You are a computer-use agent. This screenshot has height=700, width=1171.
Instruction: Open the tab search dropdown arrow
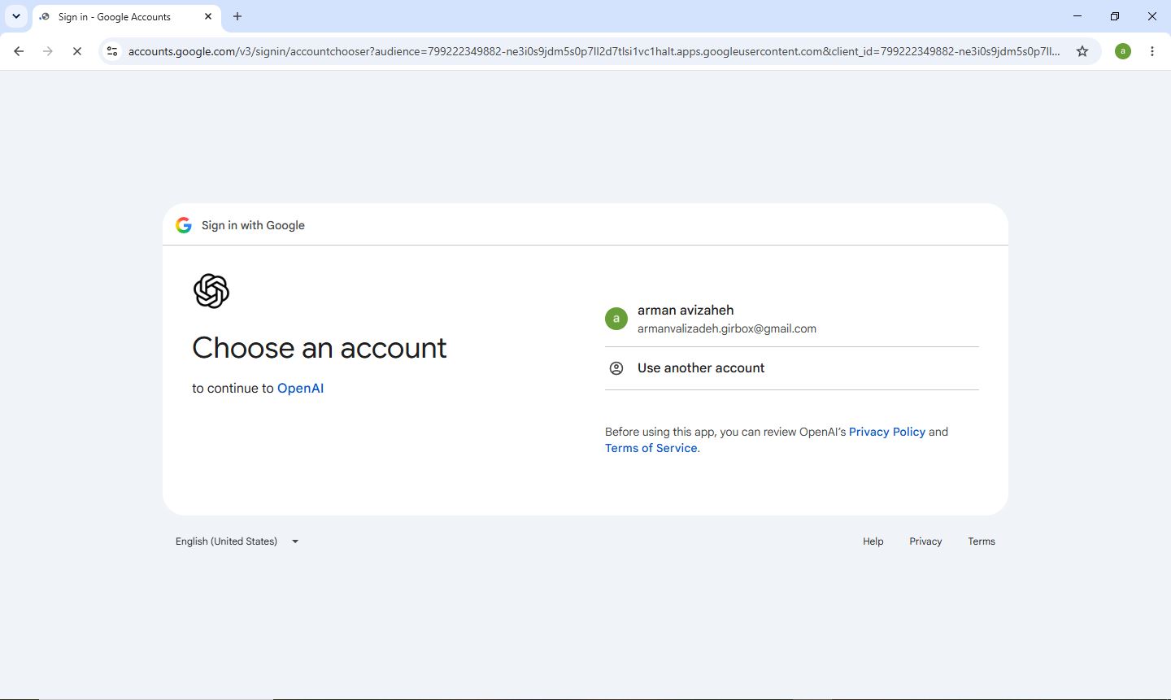click(16, 16)
